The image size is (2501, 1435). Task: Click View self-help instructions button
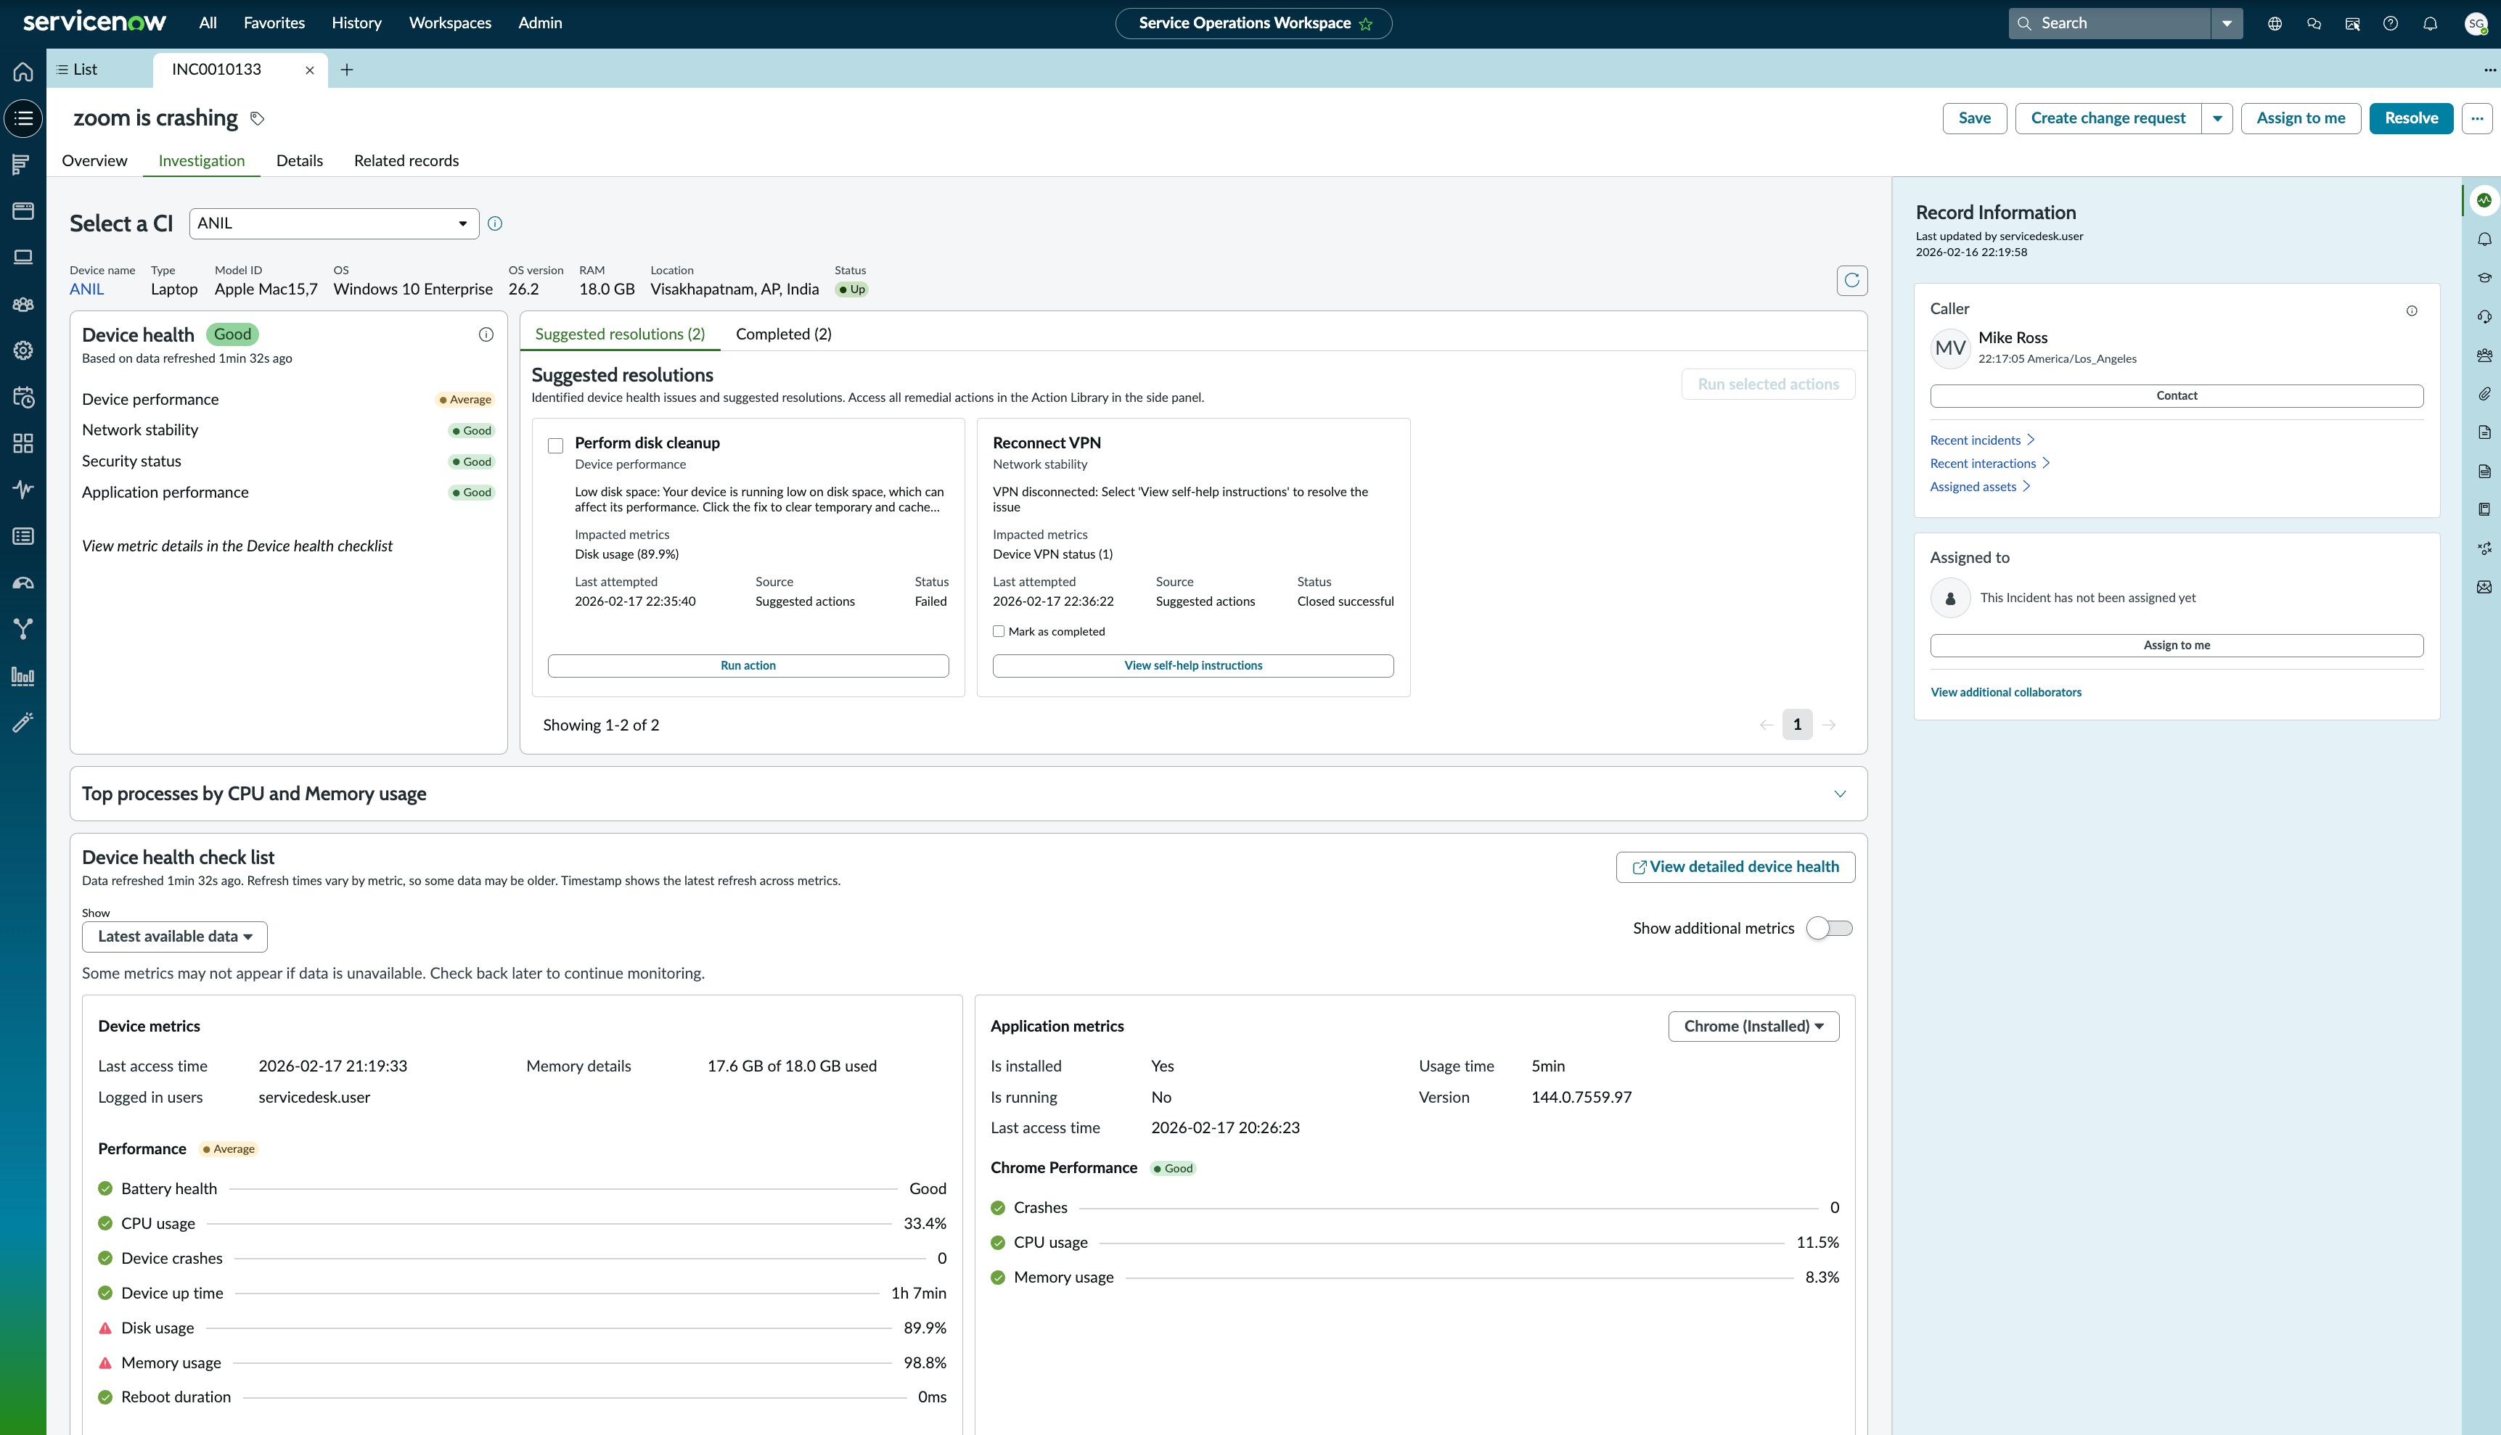pyautogui.click(x=1193, y=666)
